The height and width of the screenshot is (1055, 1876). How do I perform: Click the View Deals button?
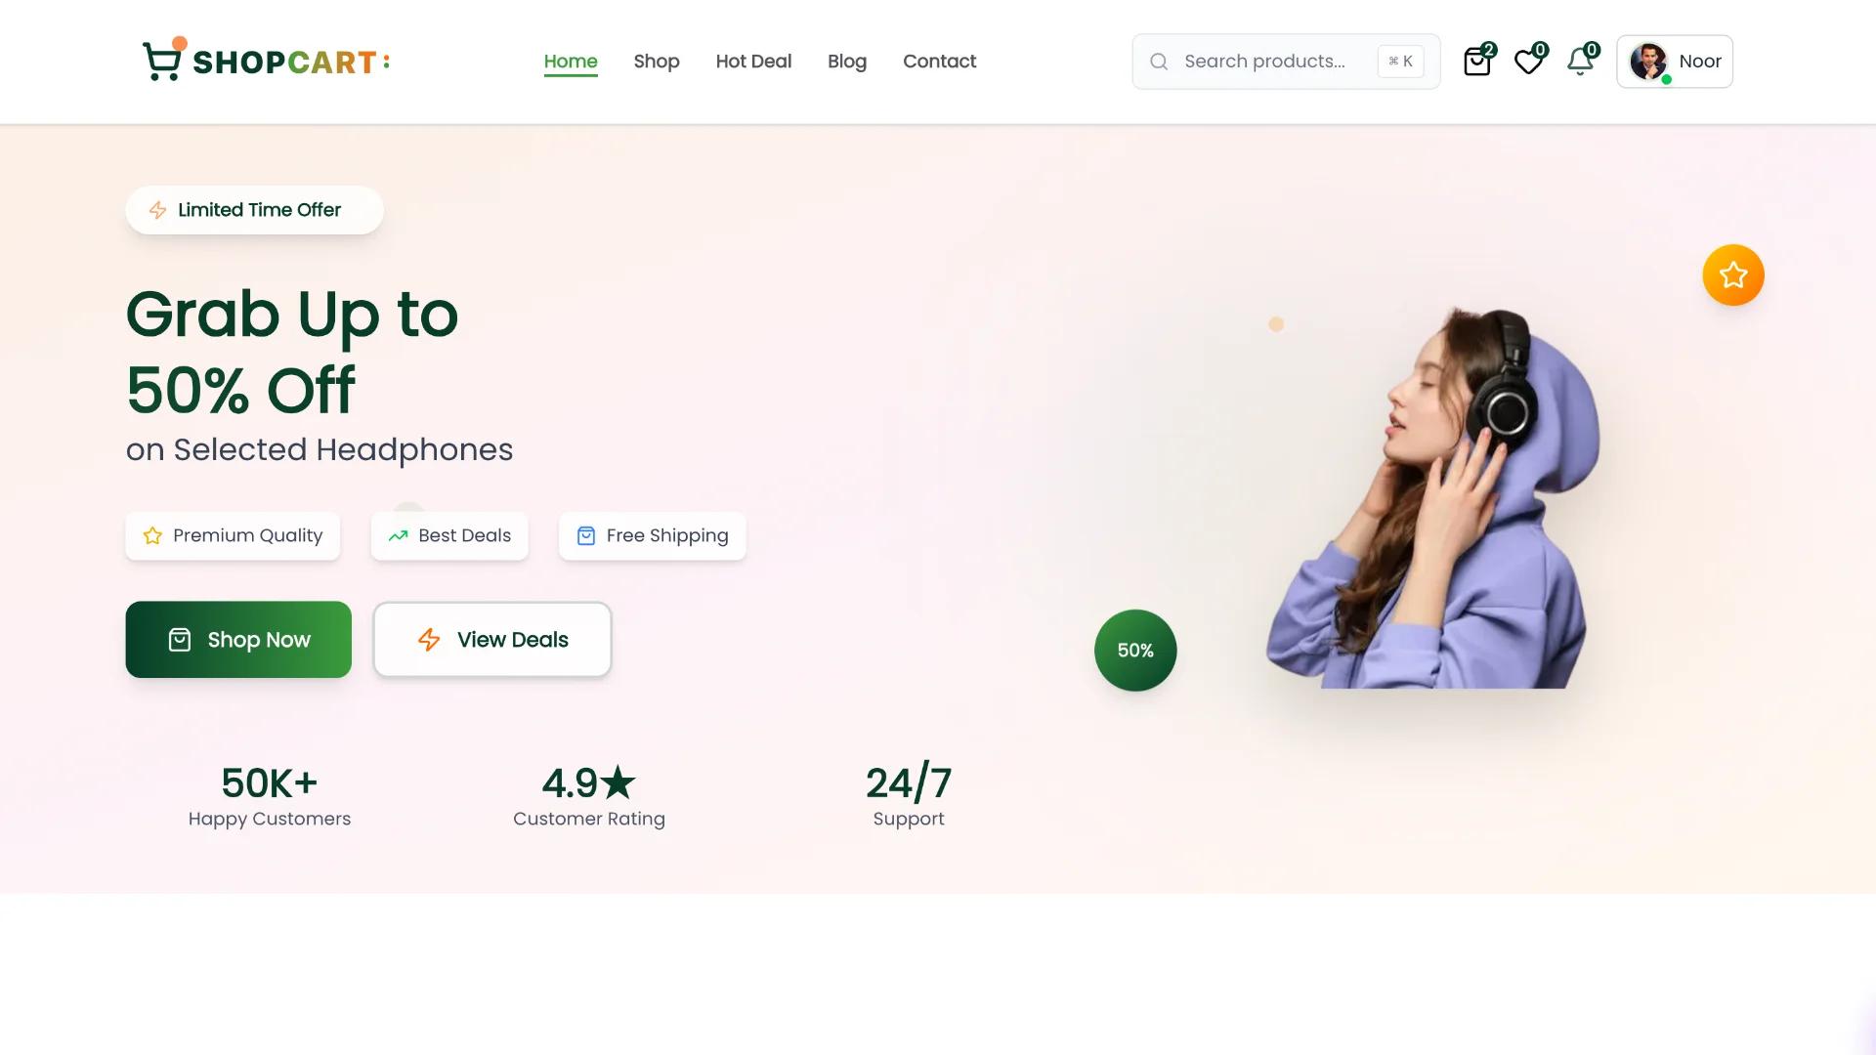click(492, 640)
